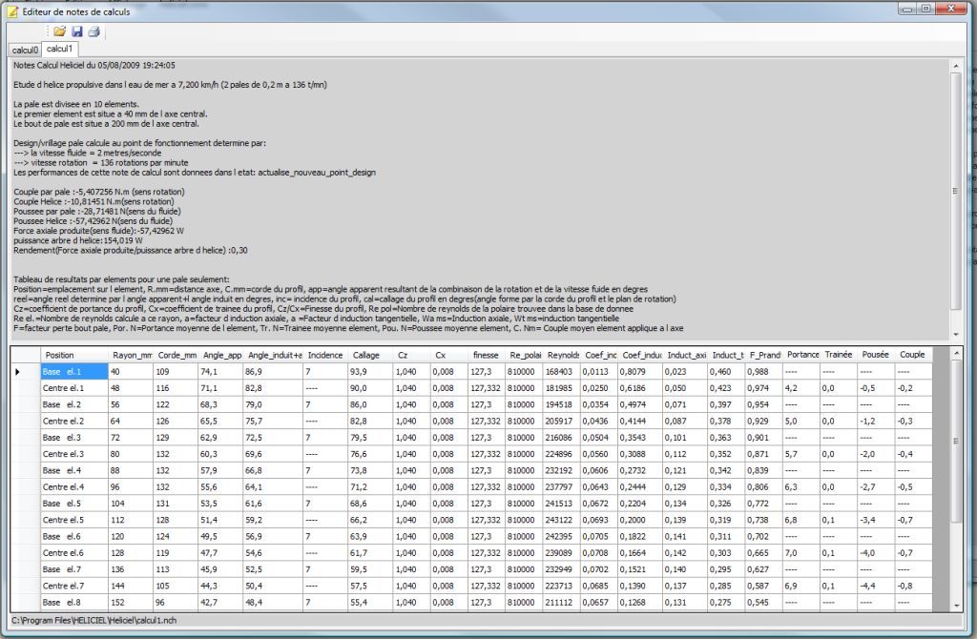
Task: Select the 'Base el.1' position cell
Action: pyautogui.click(x=74, y=372)
